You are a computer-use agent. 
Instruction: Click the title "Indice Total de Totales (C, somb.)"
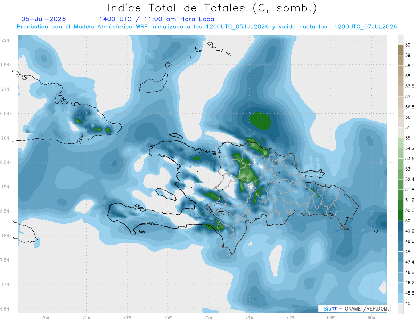click(x=212, y=8)
